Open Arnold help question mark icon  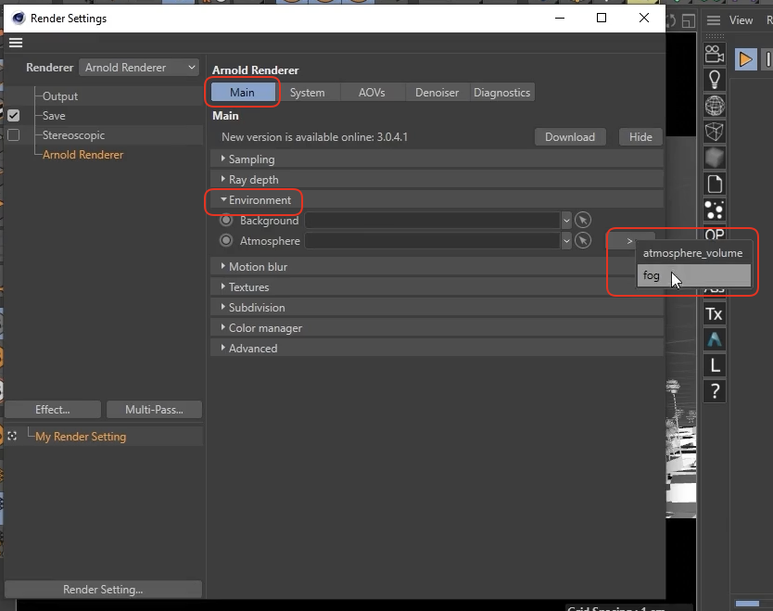715,391
